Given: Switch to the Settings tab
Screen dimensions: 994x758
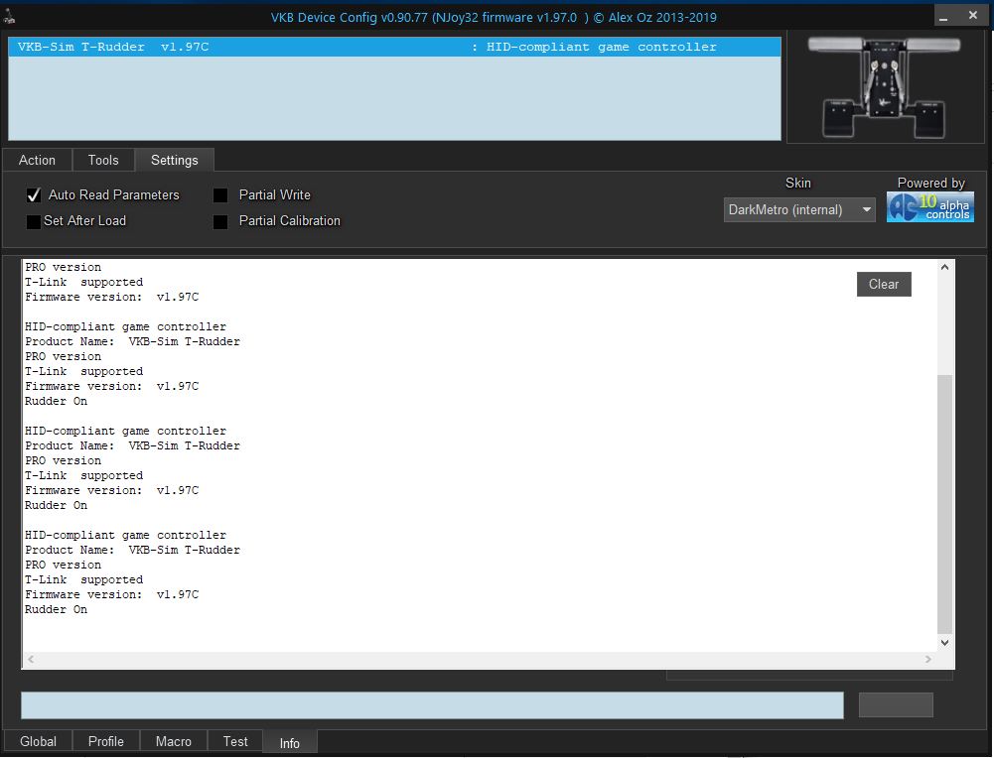Looking at the screenshot, I should coord(175,160).
